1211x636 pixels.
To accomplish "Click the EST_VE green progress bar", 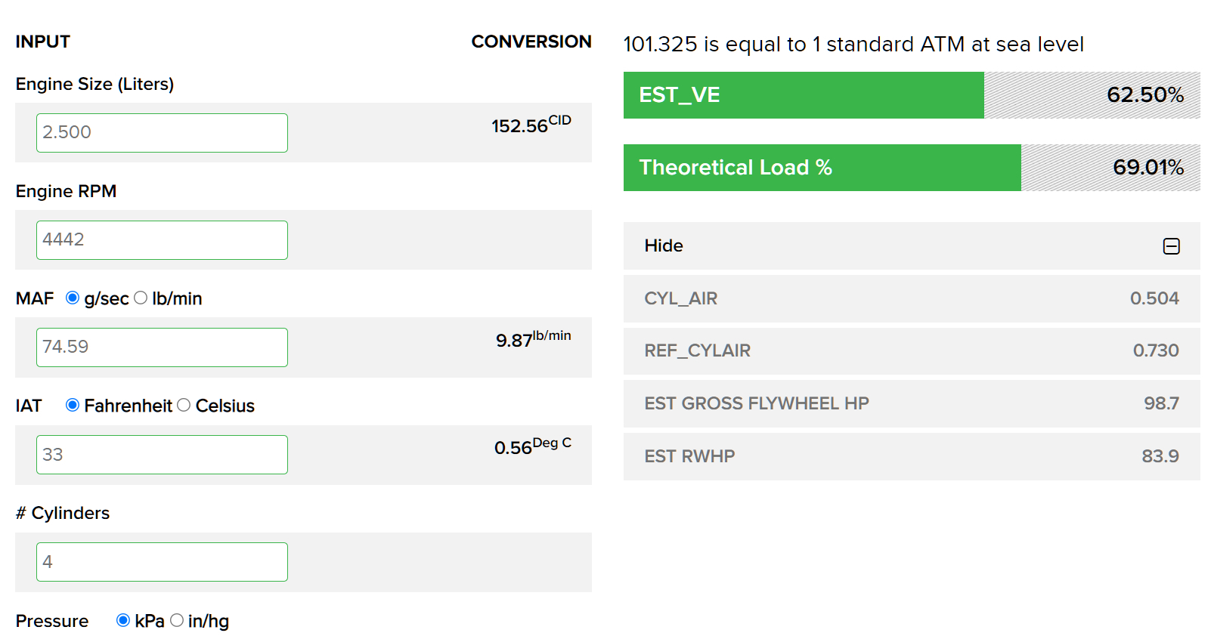I will pos(803,95).
